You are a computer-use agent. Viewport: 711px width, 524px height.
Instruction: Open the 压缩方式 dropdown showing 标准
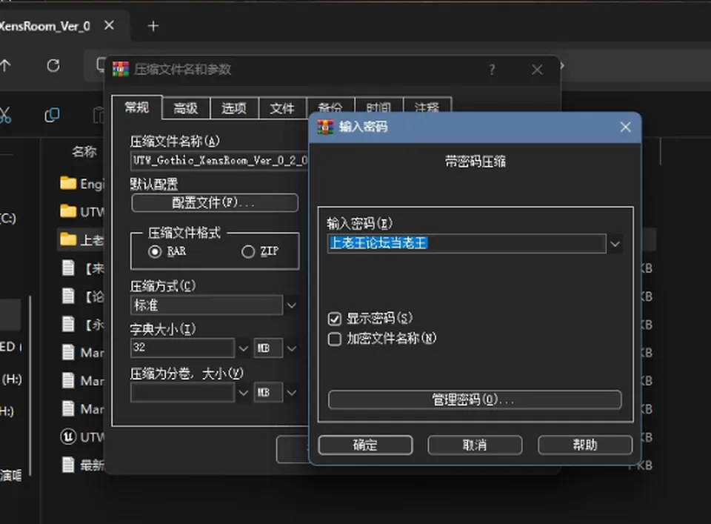point(292,305)
